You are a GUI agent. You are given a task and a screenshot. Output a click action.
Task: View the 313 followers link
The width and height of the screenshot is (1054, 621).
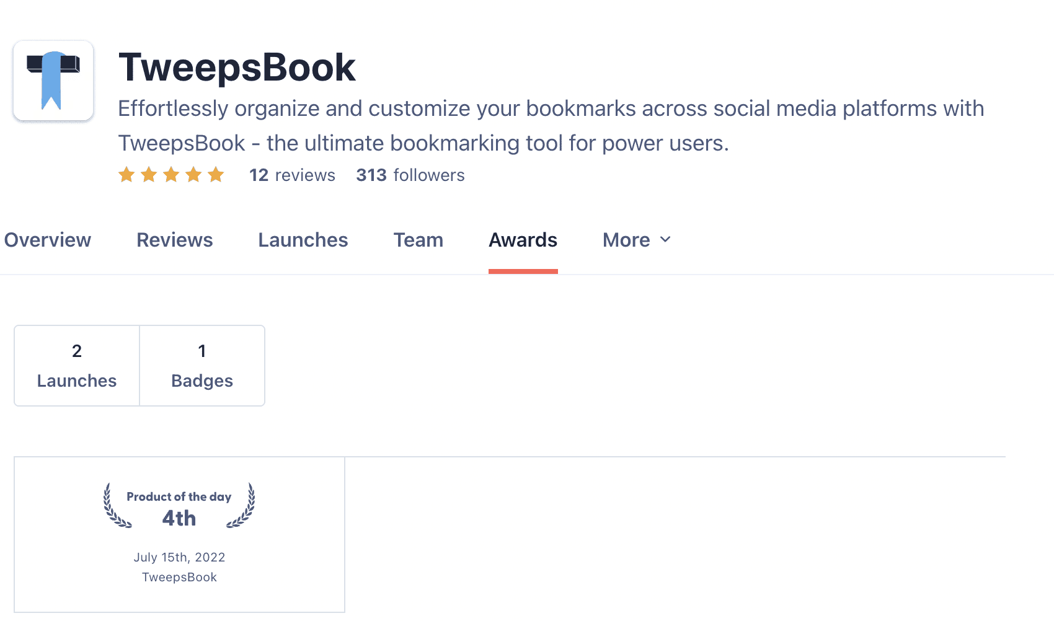[x=410, y=175]
